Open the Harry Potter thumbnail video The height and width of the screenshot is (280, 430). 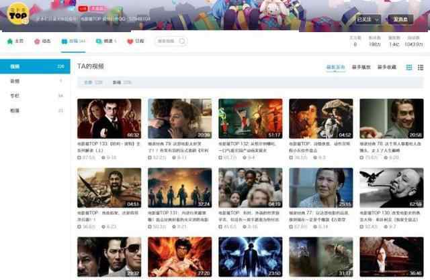point(109,119)
